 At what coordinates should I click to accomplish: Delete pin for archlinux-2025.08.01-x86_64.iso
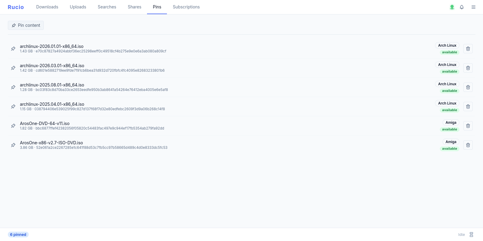pyautogui.click(x=468, y=87)
